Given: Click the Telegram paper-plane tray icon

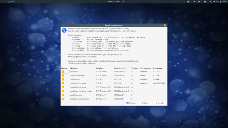Looking at the screenshot, I should pos(199,2).
